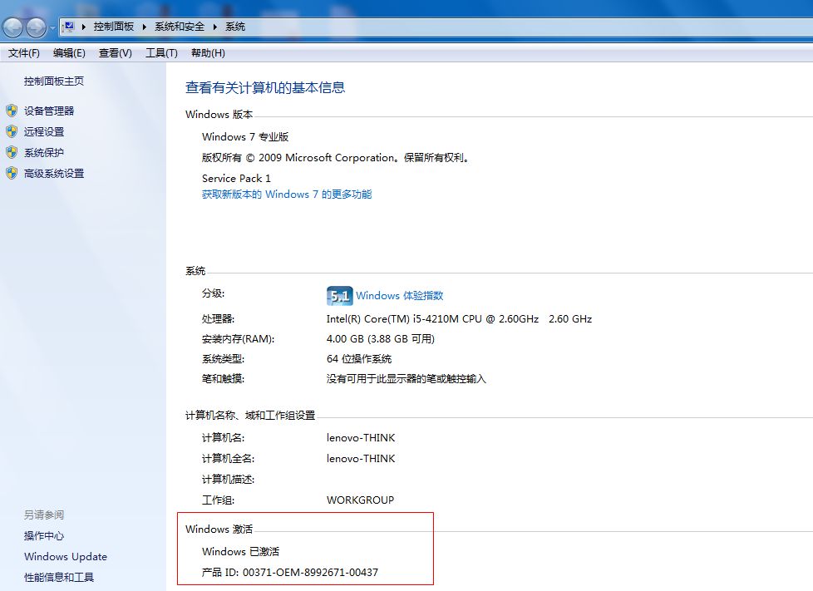Expand the arrow after 控制面板 in breadcrumb
Screen dimensions: 813x591
pos(144,27)
